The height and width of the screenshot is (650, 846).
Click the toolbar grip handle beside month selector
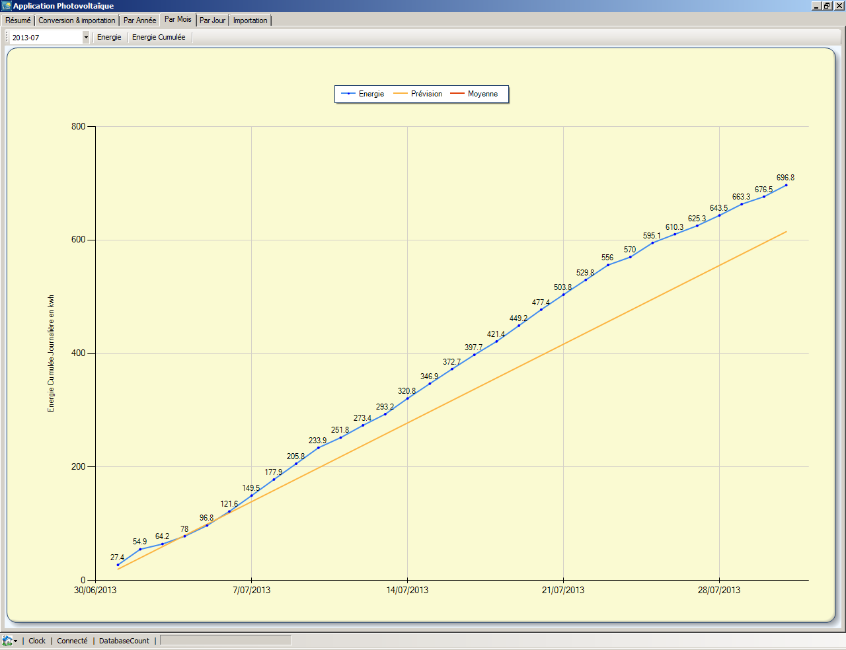coord(7,38)
